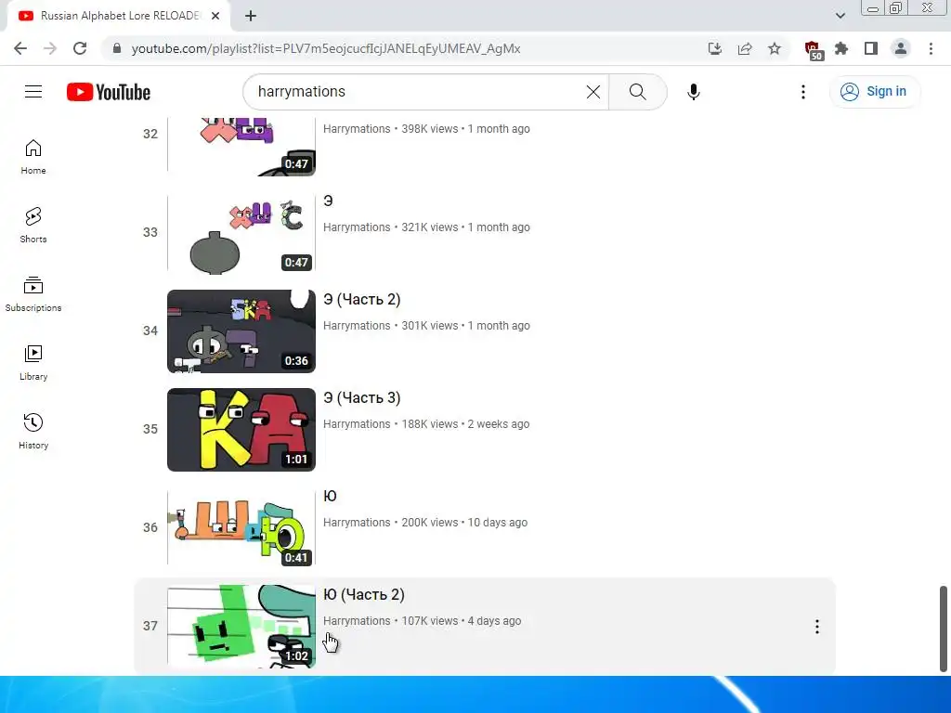
Task: Play the 1:02 thumbnail of video 37
Action: click(x=241, y=627)
